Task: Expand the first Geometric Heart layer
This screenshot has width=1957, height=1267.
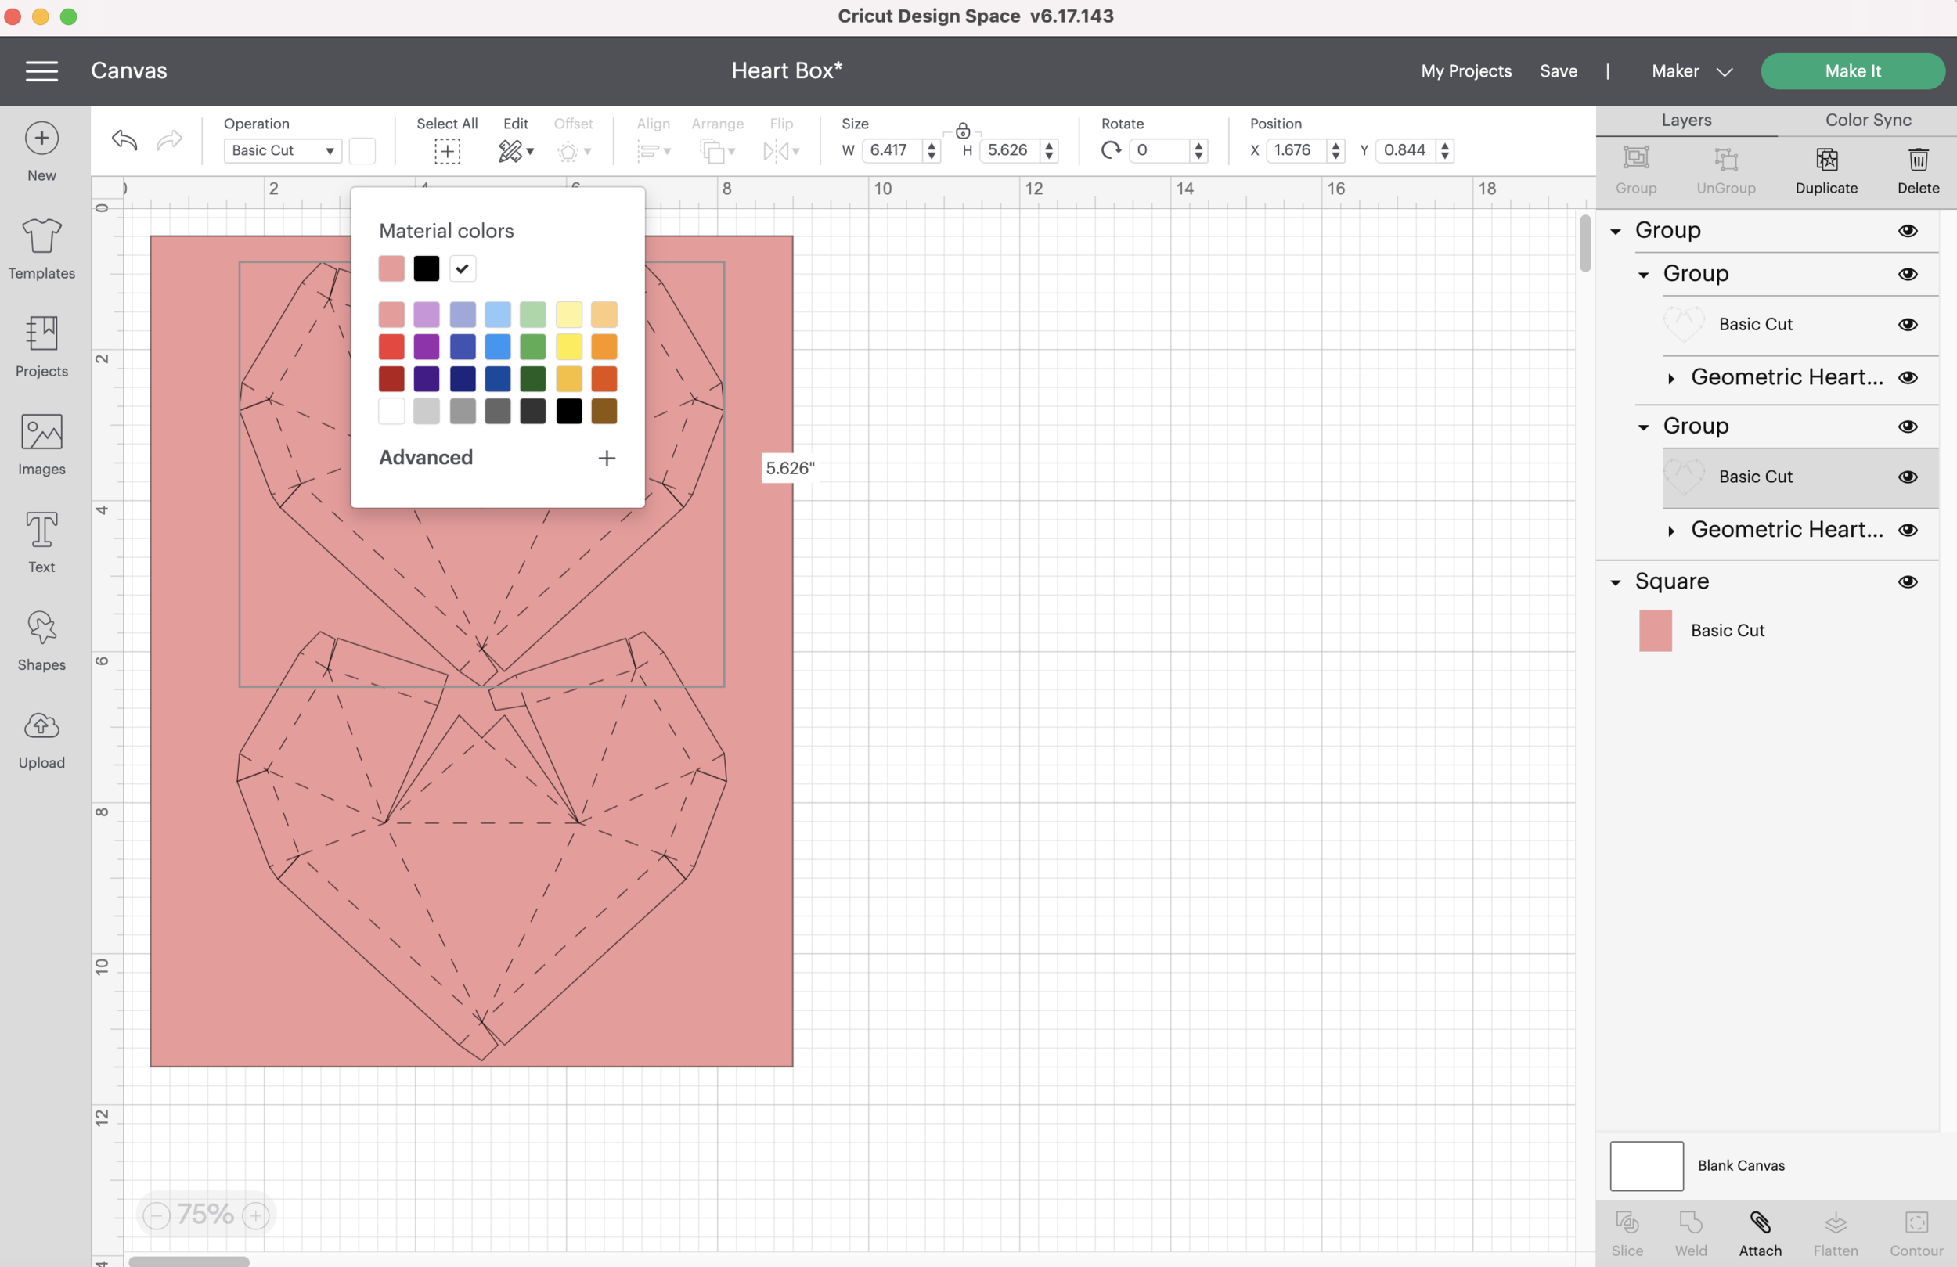Action: 1670,378
